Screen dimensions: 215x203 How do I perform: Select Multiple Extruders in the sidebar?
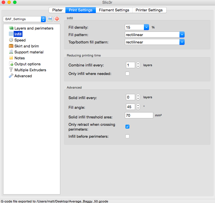pos(30,70)
